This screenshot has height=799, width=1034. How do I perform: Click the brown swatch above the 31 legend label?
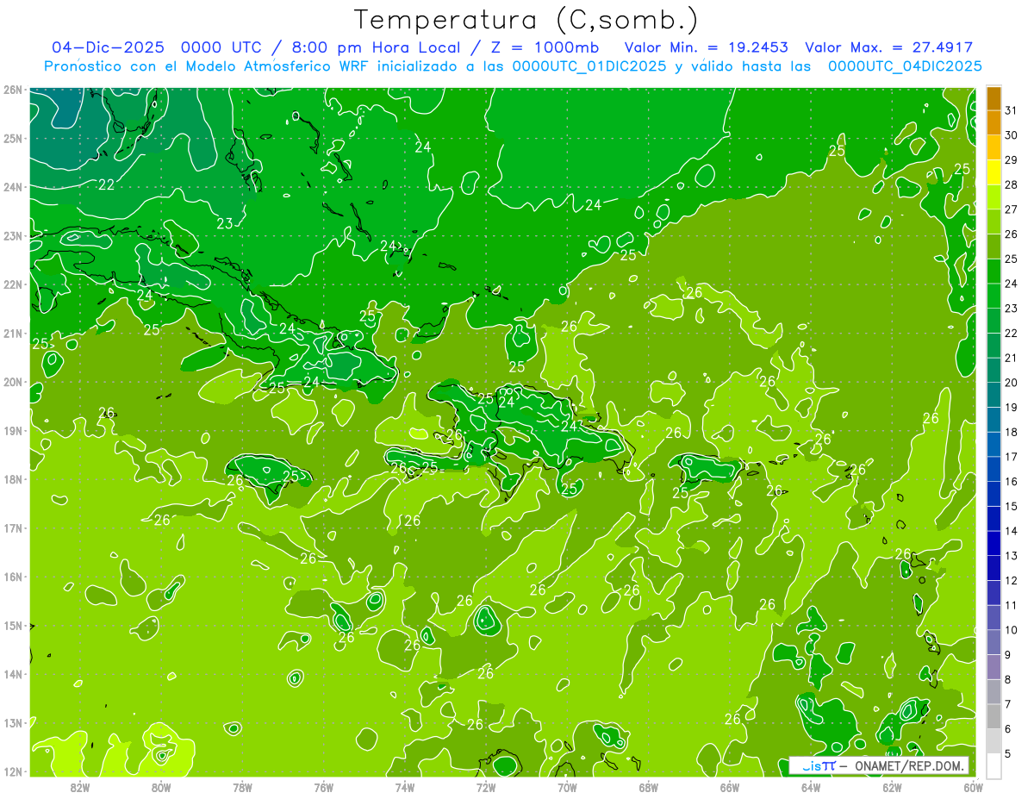pos(994,98)
